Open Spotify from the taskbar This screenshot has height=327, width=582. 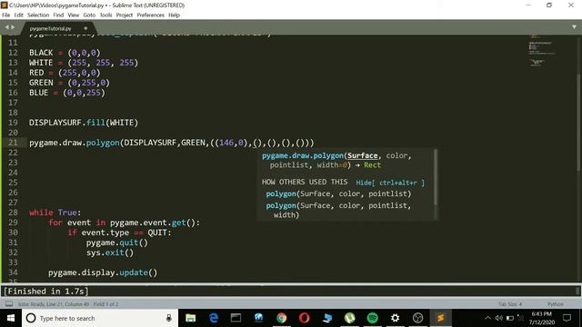(x=372, y=318)
